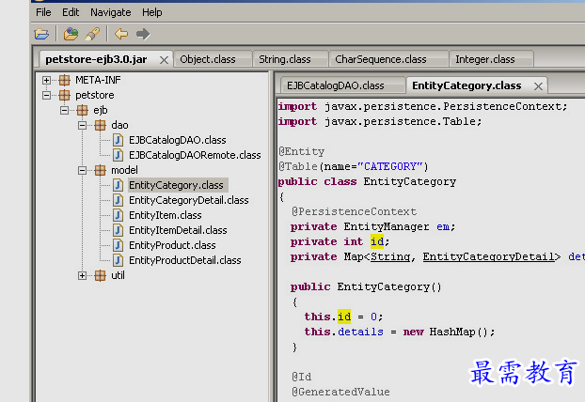Collapse the ejb tree node

coord(64,110)
